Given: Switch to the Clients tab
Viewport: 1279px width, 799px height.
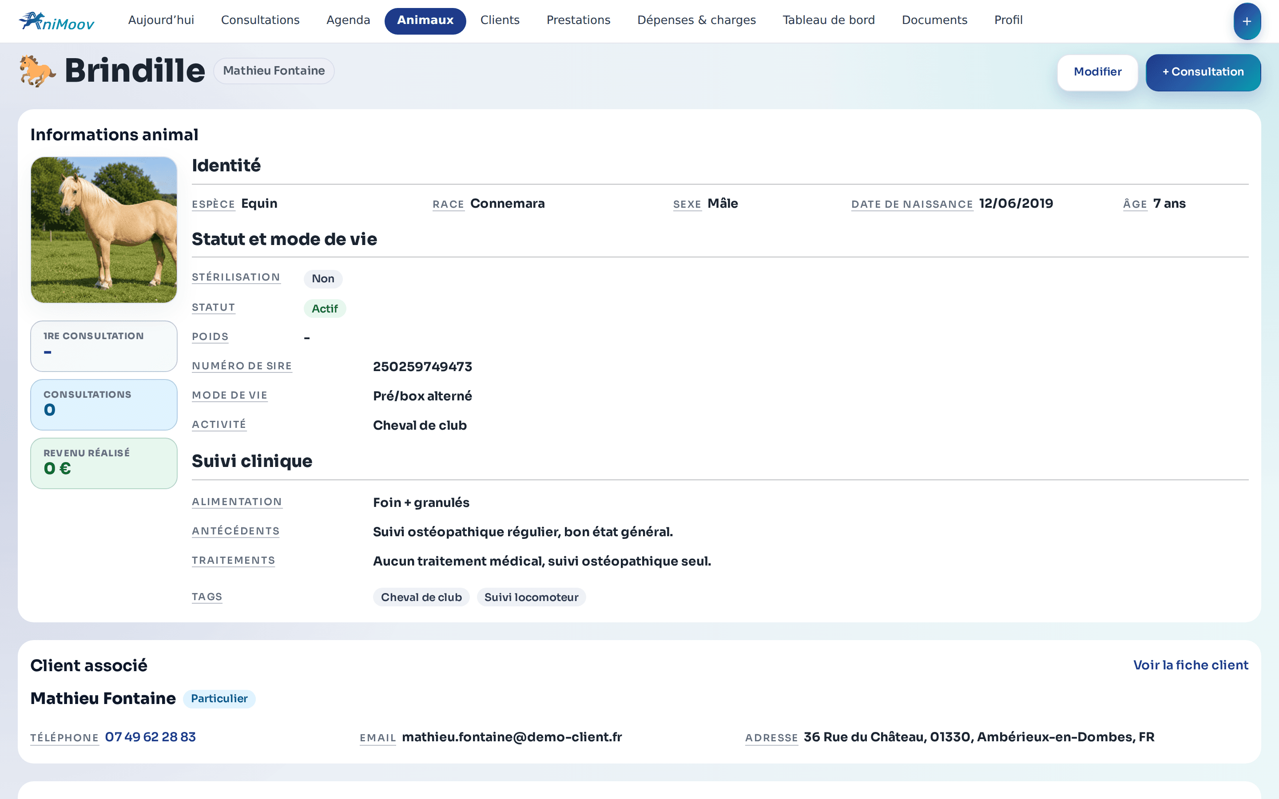Looking at the screenshot, I should click(x=500, y=20).
